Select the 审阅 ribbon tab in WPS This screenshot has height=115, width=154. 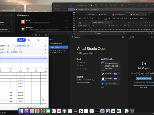(122, 18)
